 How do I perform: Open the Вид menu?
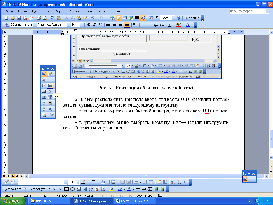click(33, 11)
